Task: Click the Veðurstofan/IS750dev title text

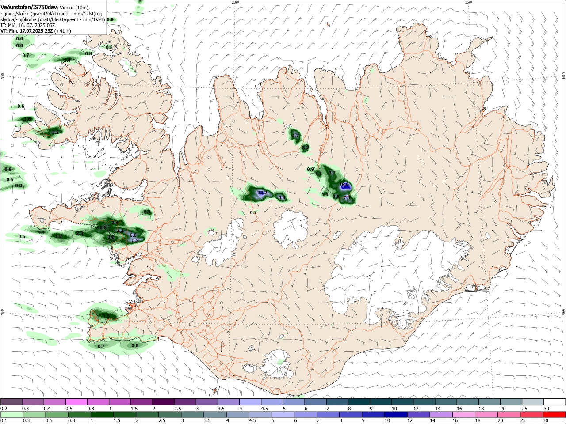Action: coord(29,7)
